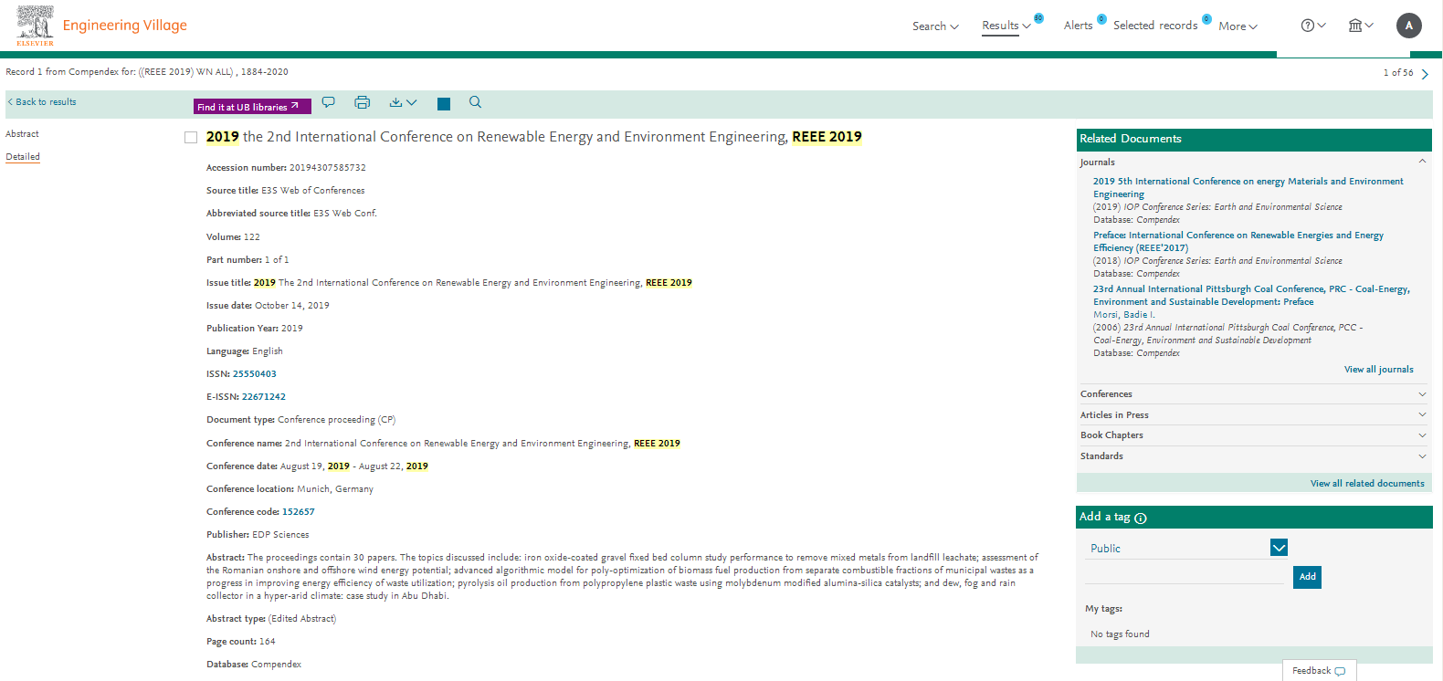The height and width of the screenshot is (681, 1443).
Task: Click the info icon next to Add a tag
Action: pos(1141,518)
